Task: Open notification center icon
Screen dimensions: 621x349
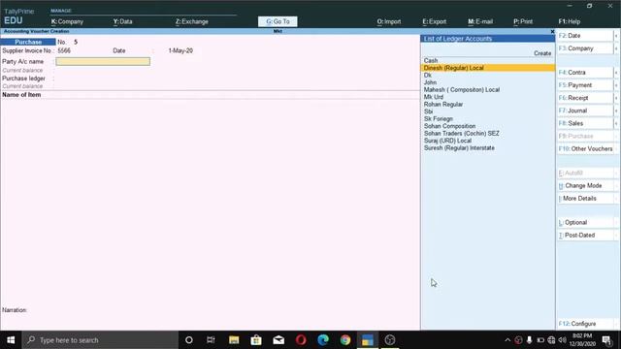Action: (606, 340)
